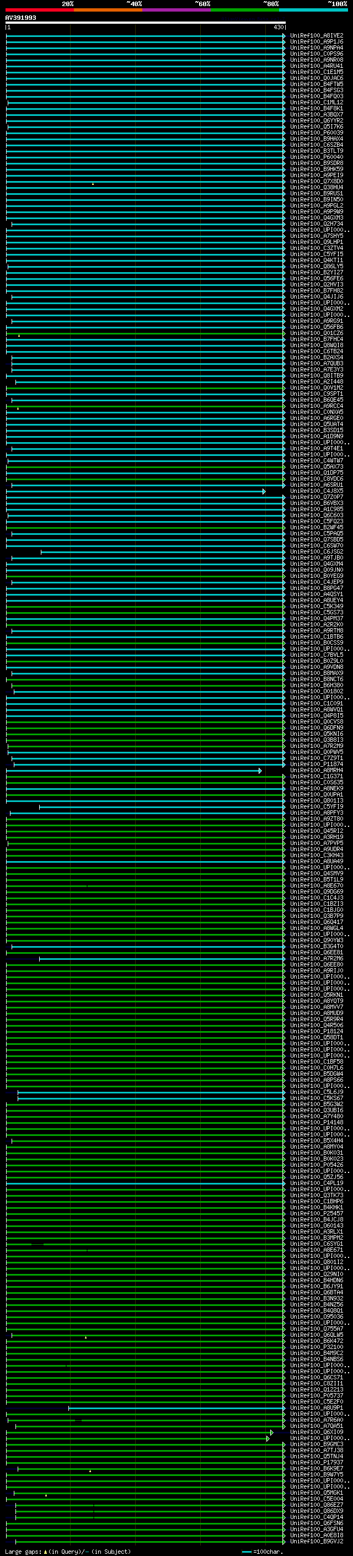Image resolution: width=353 pixels, height=1556 pixels.
Task: Click the UniRef100_A8UA49 label
Action: pos(316,862)
